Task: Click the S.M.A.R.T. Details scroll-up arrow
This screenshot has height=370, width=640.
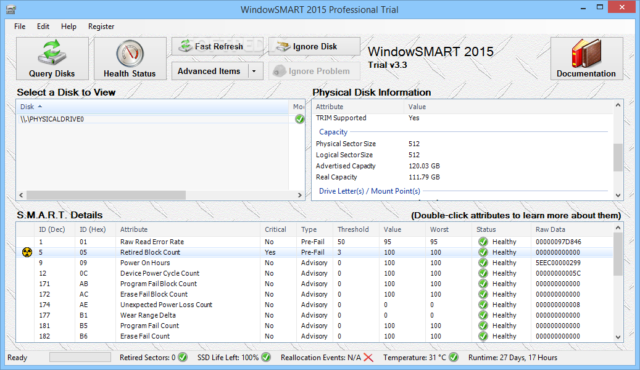Action: 618,228
